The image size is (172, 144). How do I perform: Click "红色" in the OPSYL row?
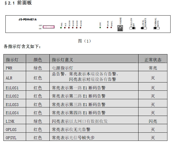point(38,138)
